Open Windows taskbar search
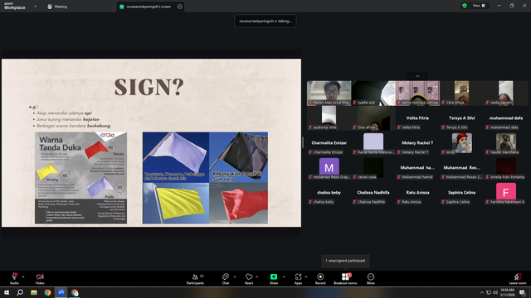This screenshot has width=531, height=298. point(20,292)
